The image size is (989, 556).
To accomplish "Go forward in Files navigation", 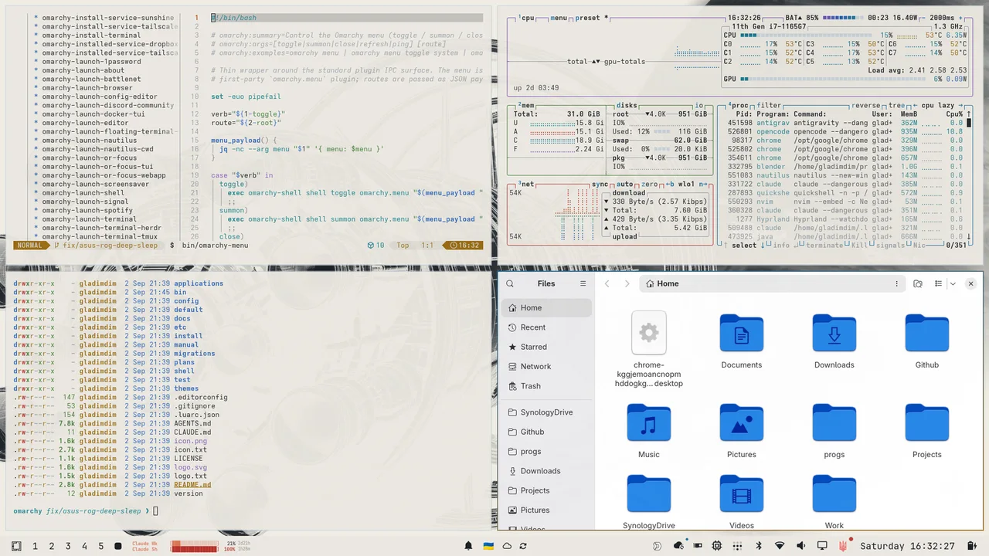I will 627,283.
